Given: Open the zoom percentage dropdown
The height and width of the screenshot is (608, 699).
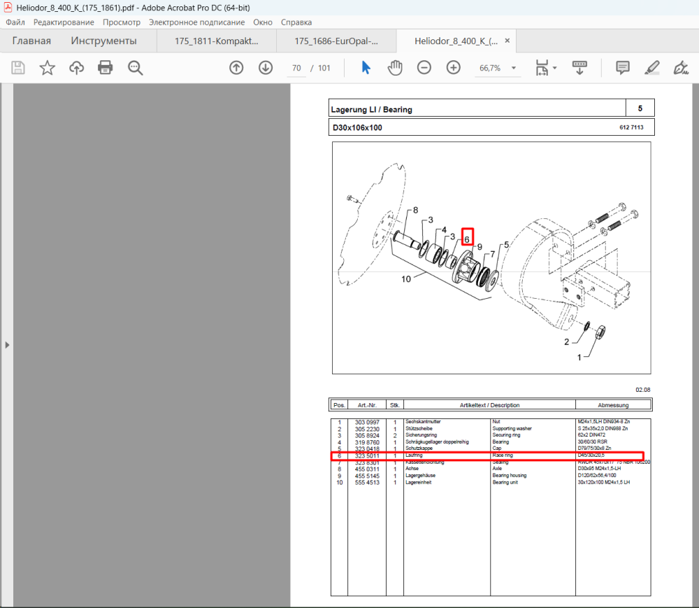Looking at the screenshot, I should click(x=514, y=69).
